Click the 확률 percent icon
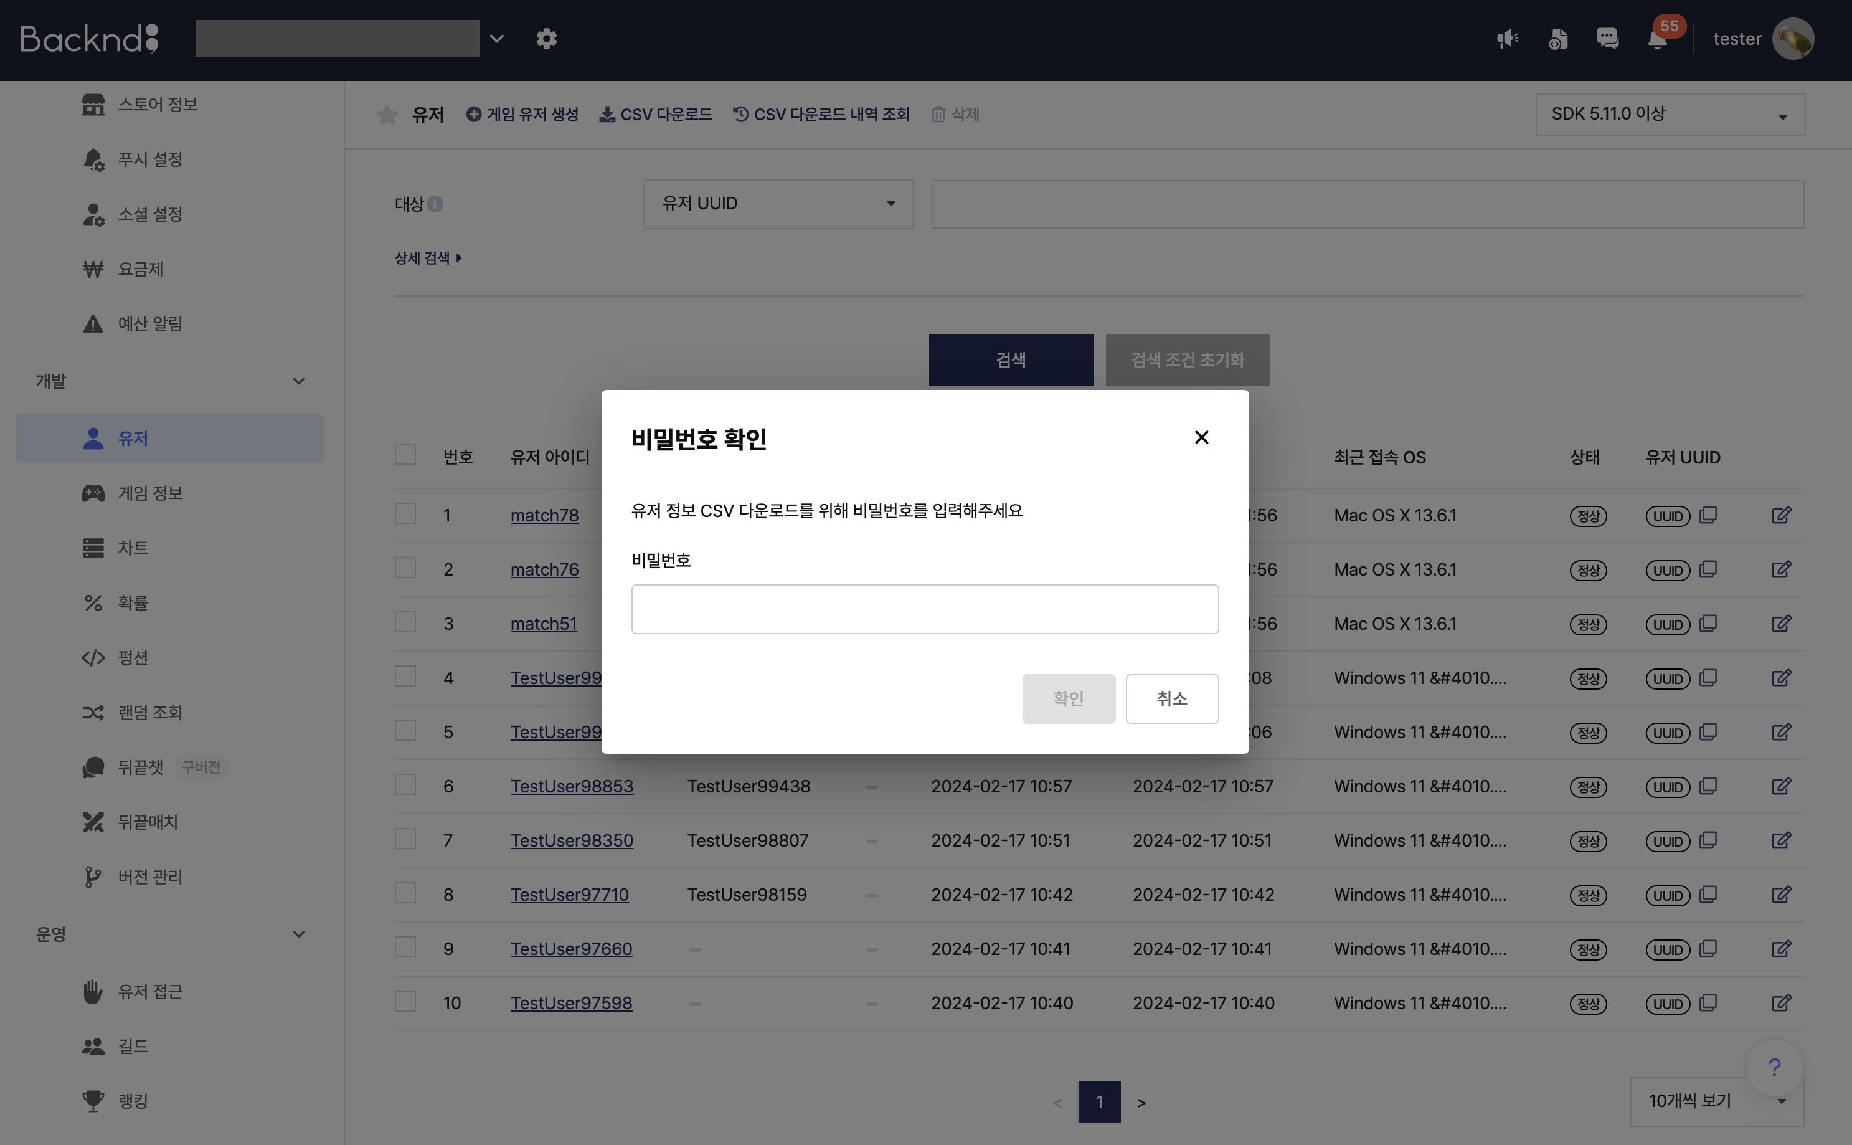Viewport: 1852px width, 1145px height. click(x=93, y=603)
